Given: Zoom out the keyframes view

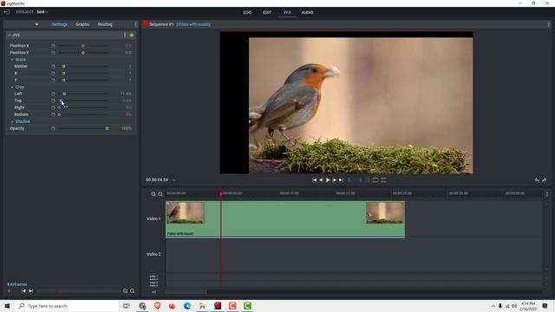Looking at the screenshot, I should [x=133, y=291].
